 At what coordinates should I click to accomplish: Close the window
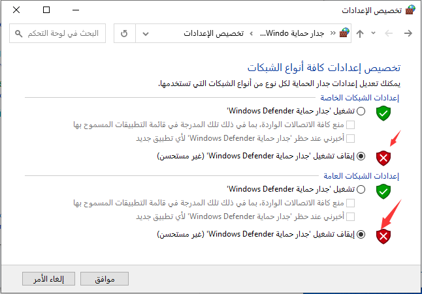coord(16,10)
